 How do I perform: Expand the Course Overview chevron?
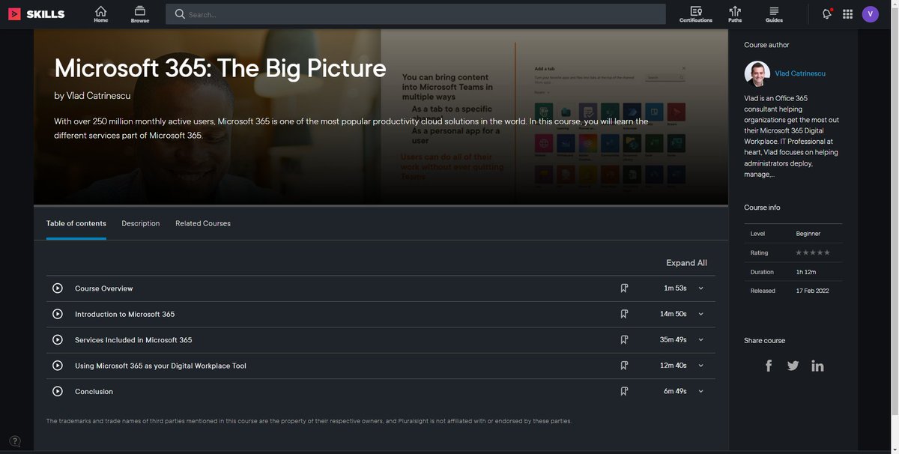coord(701,288)
